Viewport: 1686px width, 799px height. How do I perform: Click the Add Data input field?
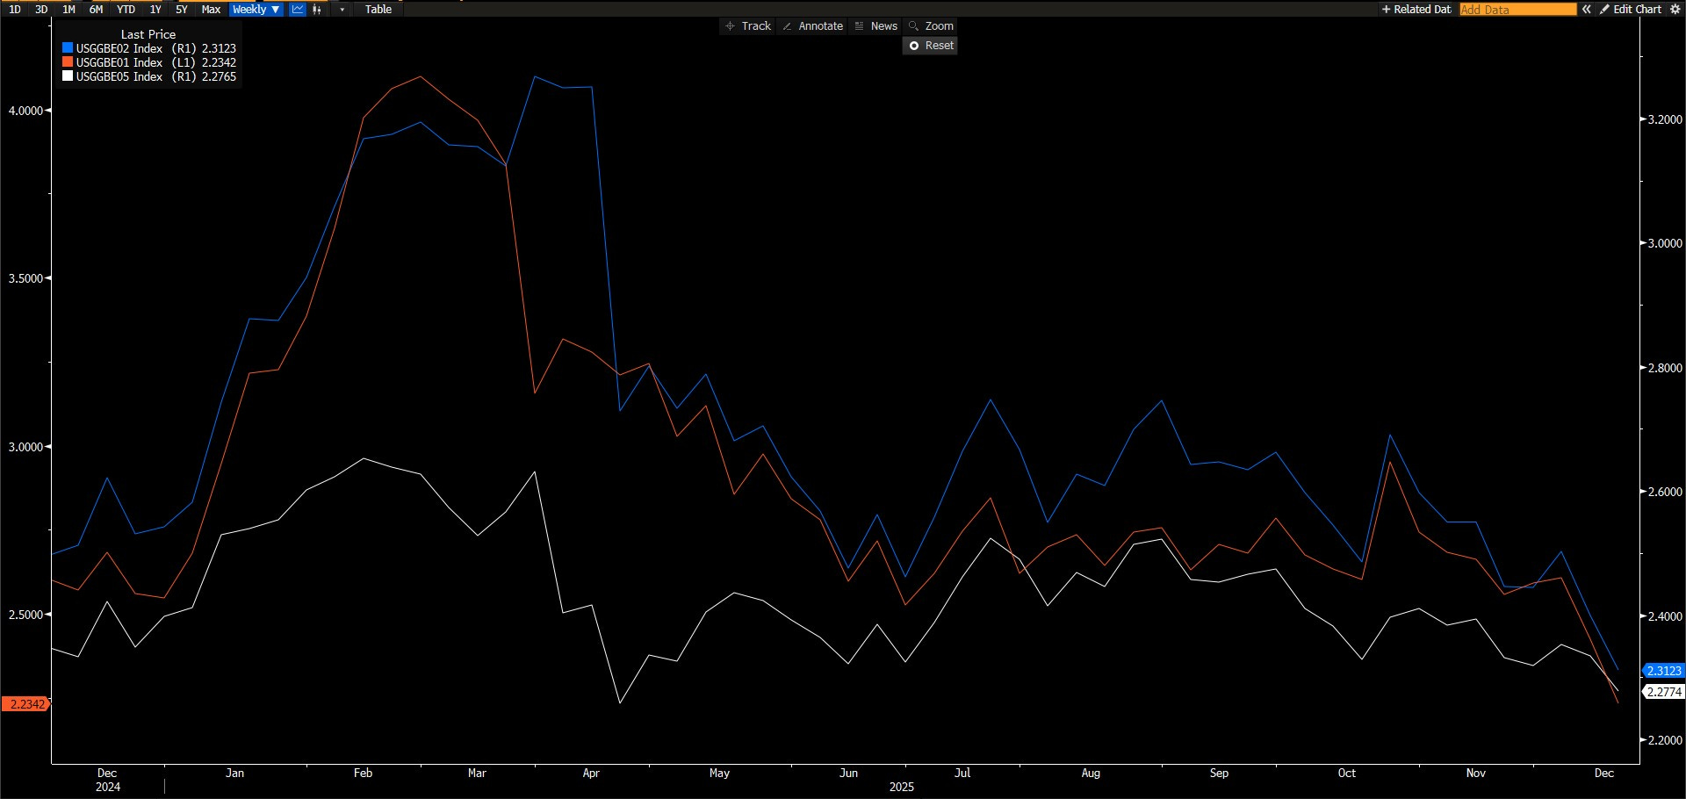coord(1517,9)
